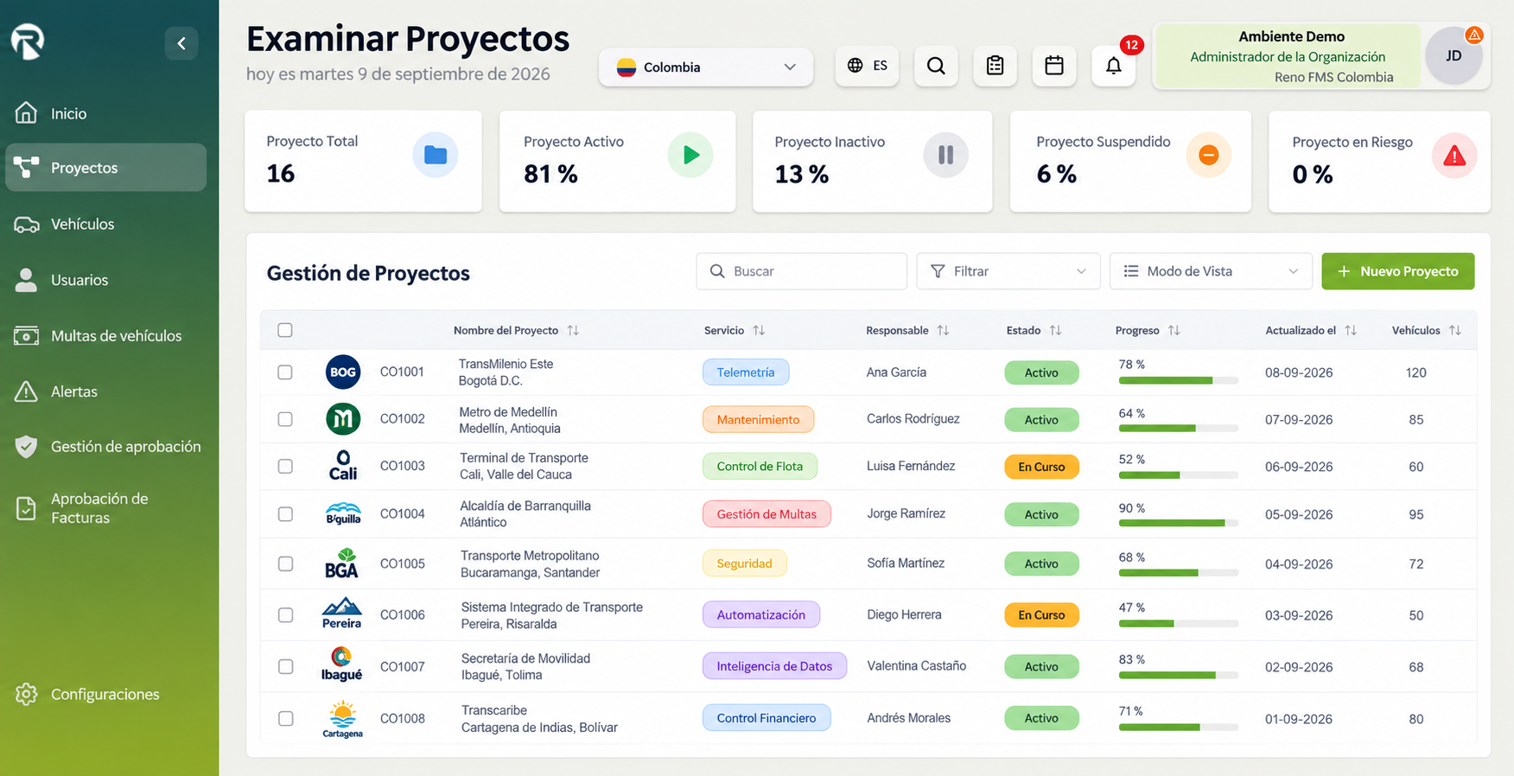Click the Gestión de Multas service tag

pyautogui.click(x=767, y=514)
